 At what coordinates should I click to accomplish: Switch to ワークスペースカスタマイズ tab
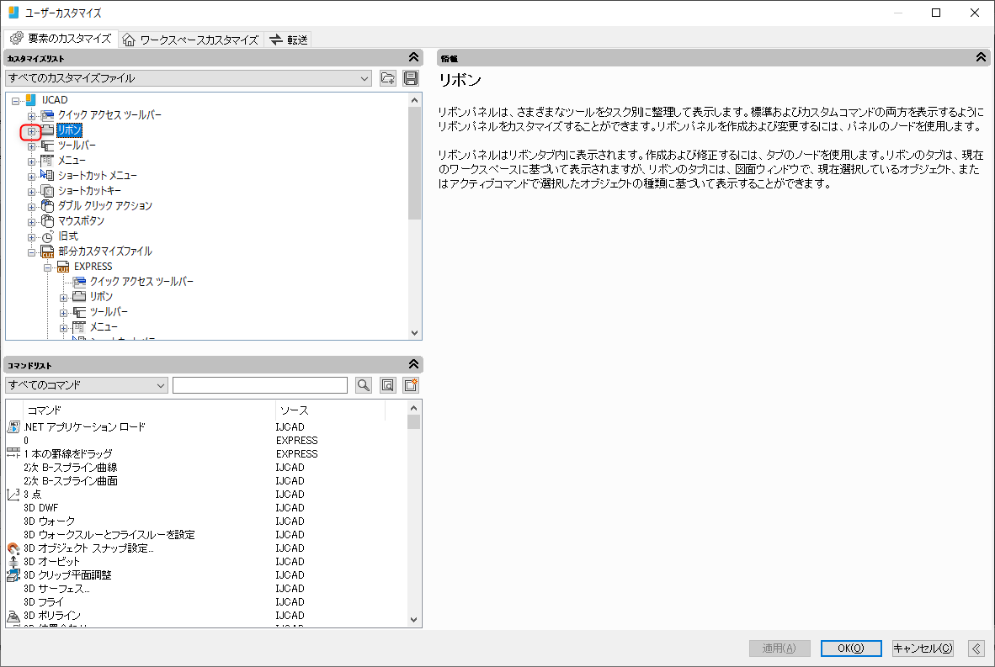(x=191, y=40)
